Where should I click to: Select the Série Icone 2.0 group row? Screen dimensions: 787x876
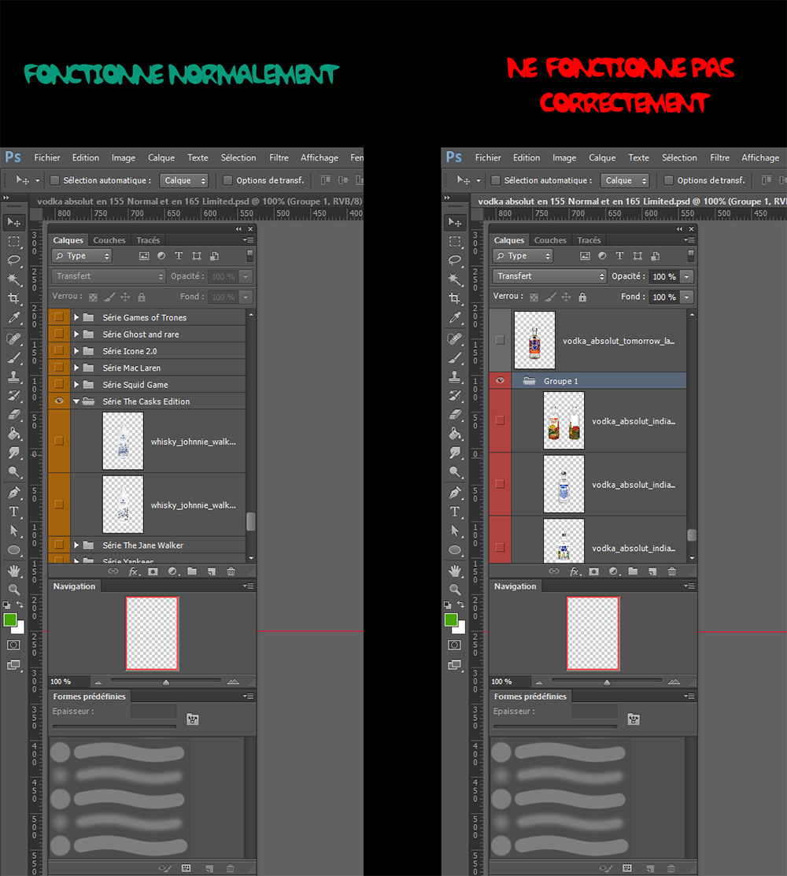(146, 351)
